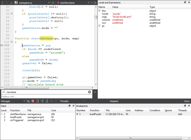
Task: Click the Step Over icon
Action: point(37,101)
